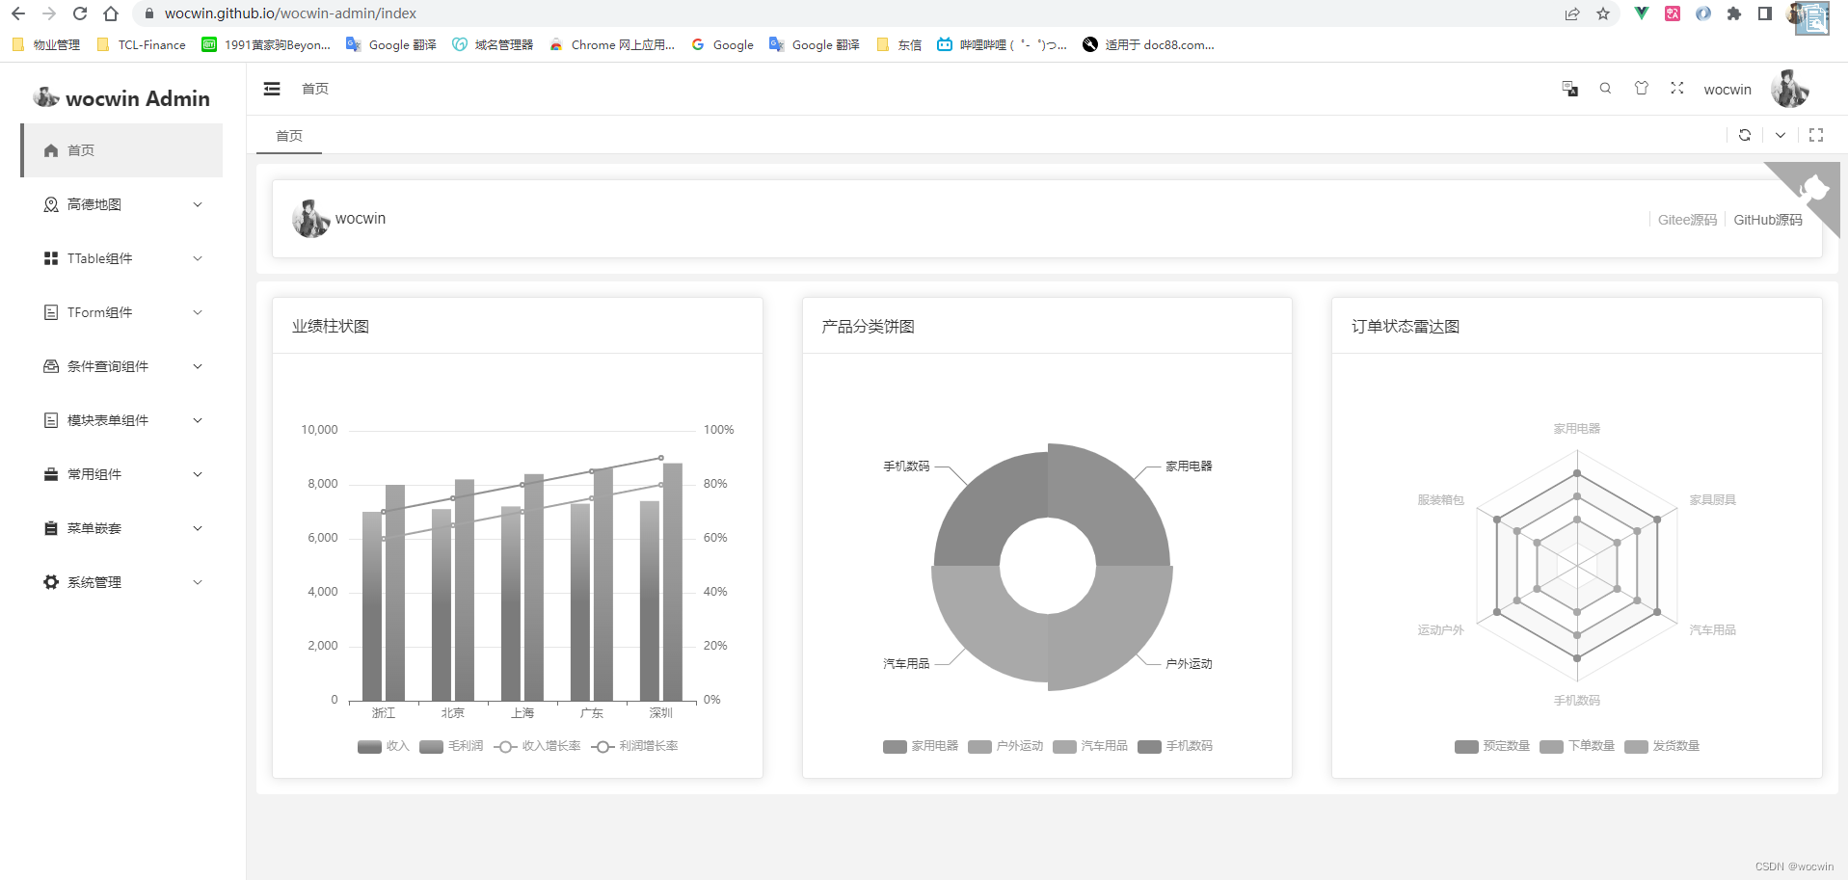This screenshot has width=1848, height=880.
Task: Open the header user avatar next to wocwin
Action: coord(1790,89)
